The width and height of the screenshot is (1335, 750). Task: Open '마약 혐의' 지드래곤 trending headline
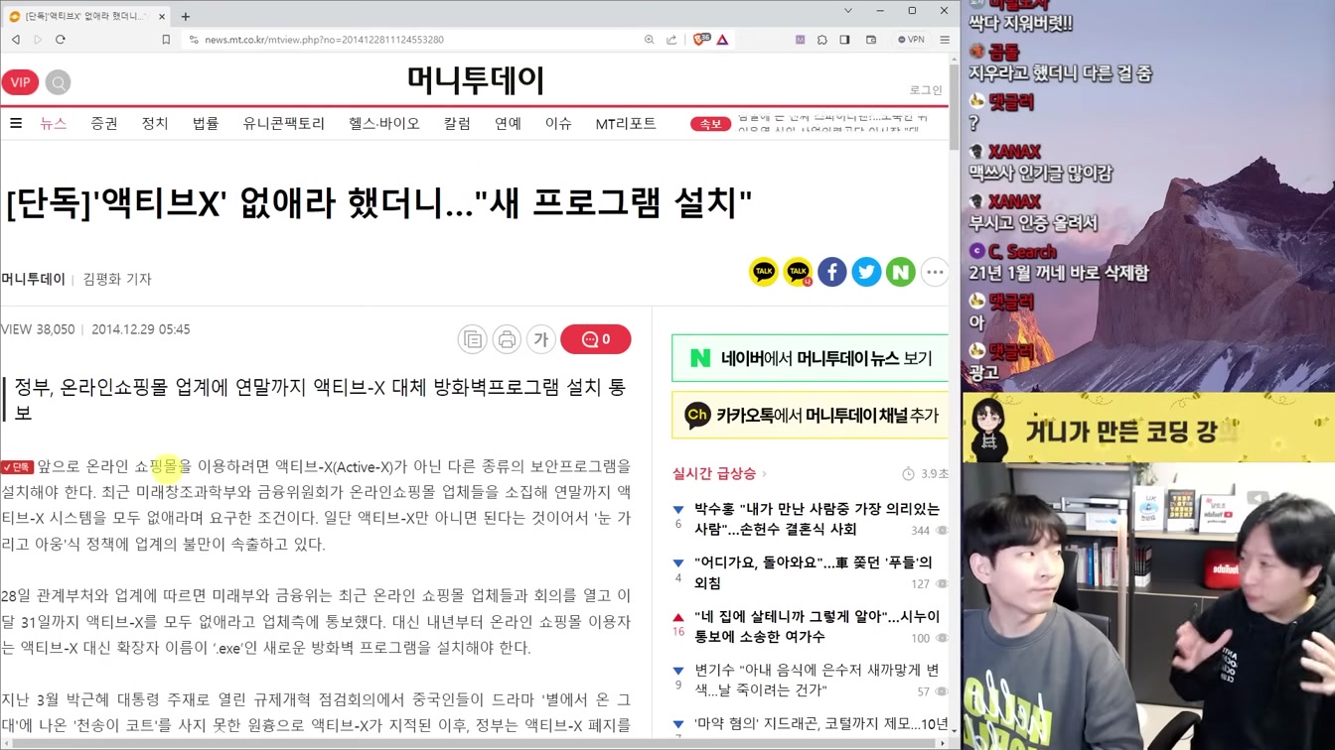821,724
